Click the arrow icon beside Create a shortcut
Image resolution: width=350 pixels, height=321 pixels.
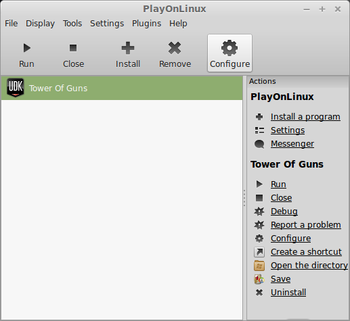point(259,252)
